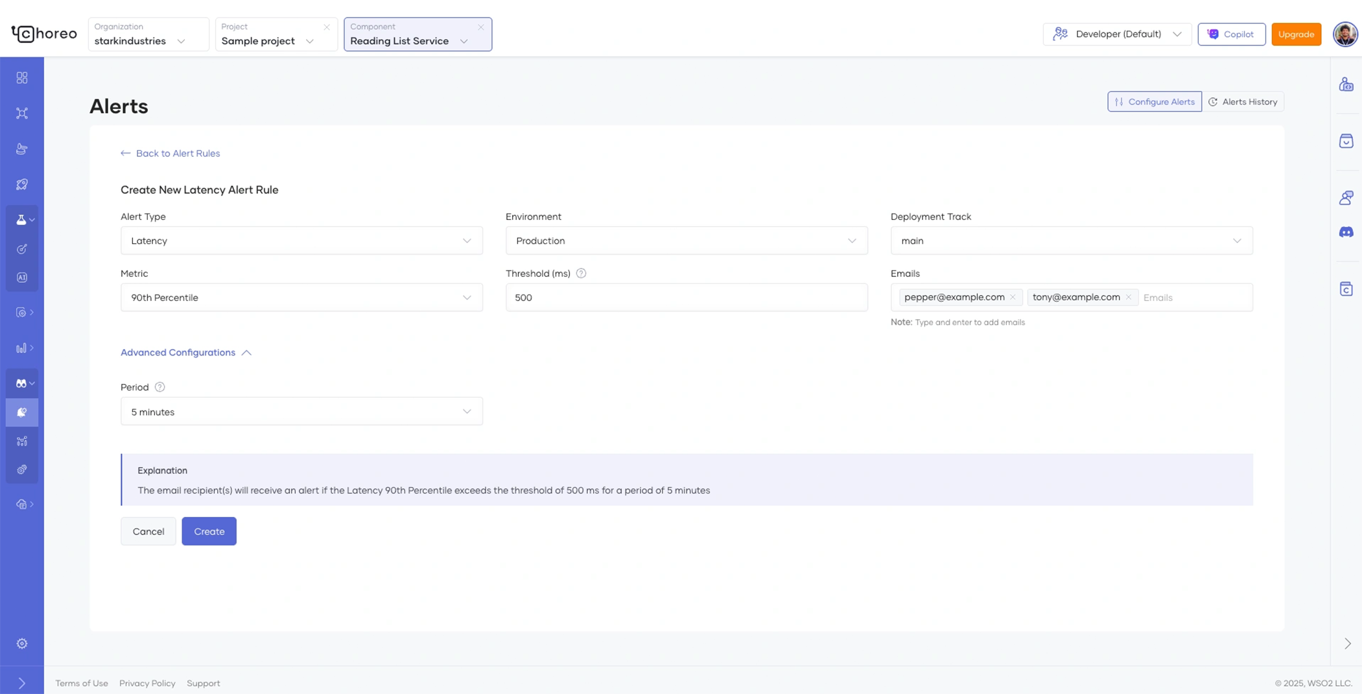Remove tony@example.com email chip
The height and width of the screenshot is (694, 1362).
point(1129,297)
